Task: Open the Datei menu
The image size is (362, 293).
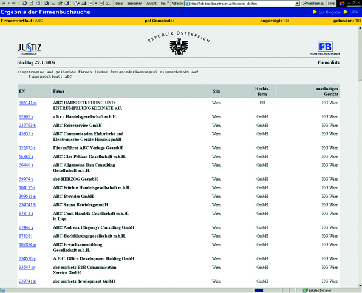Action: (120, 4)
